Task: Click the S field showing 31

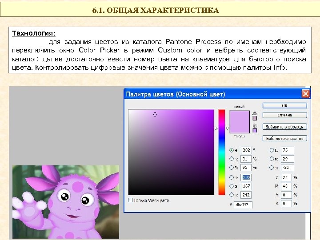Action: click(x=246, y=159)
